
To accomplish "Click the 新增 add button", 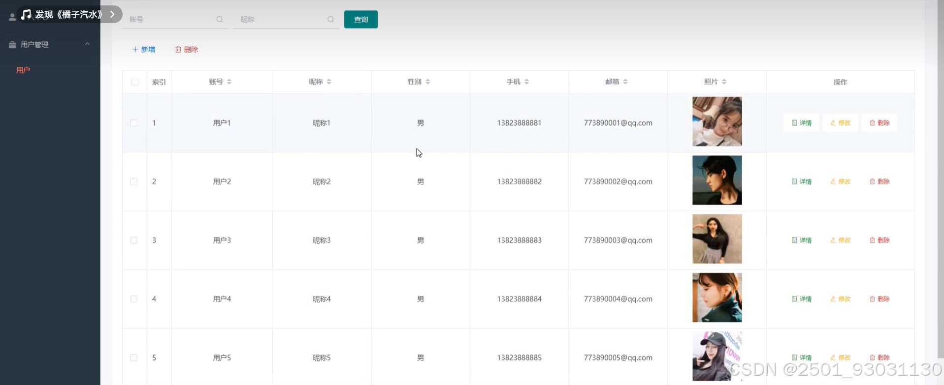I will [x=144, y=49].
